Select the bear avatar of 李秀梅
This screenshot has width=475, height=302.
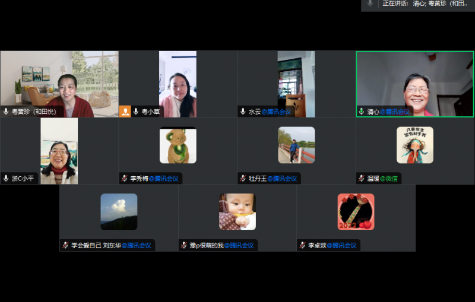point(178,145)
